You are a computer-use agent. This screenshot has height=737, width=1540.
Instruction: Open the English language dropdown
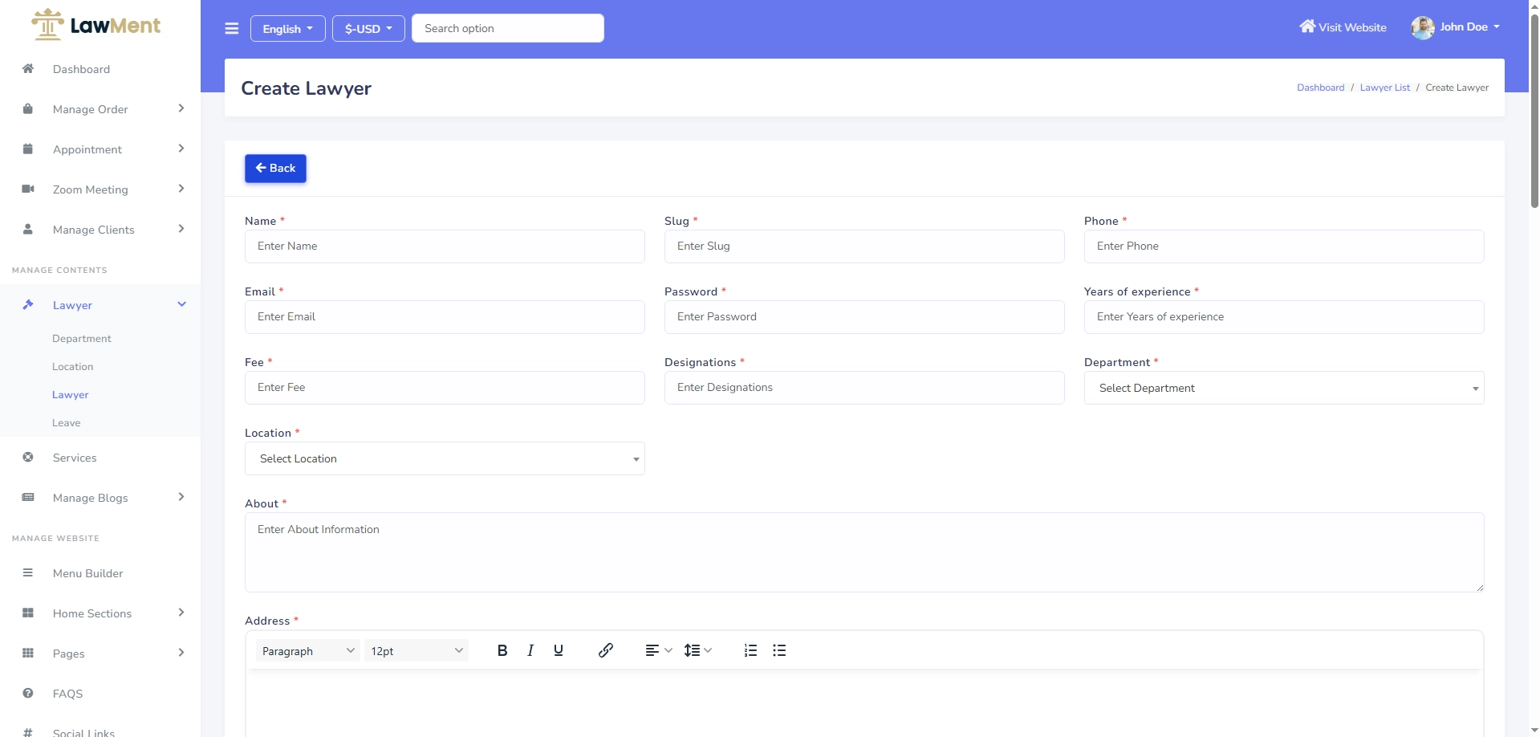(288, 29)
